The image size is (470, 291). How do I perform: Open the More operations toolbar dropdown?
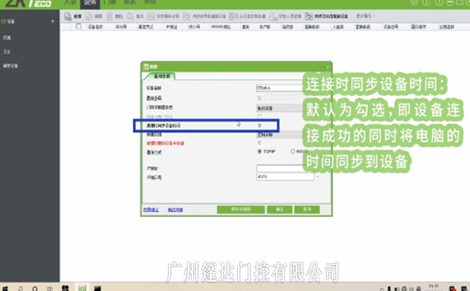pos(366,16)
